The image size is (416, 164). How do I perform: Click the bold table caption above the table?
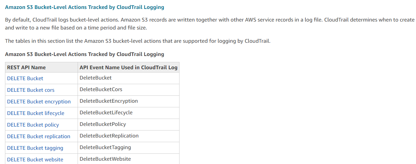click(x=84, y=54)
